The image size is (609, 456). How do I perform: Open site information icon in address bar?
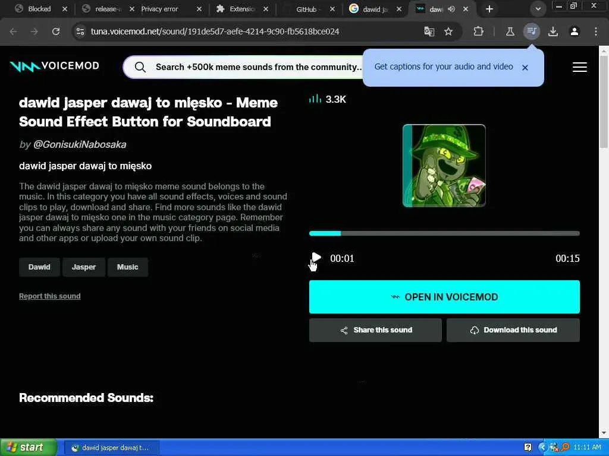coord(80,31)
